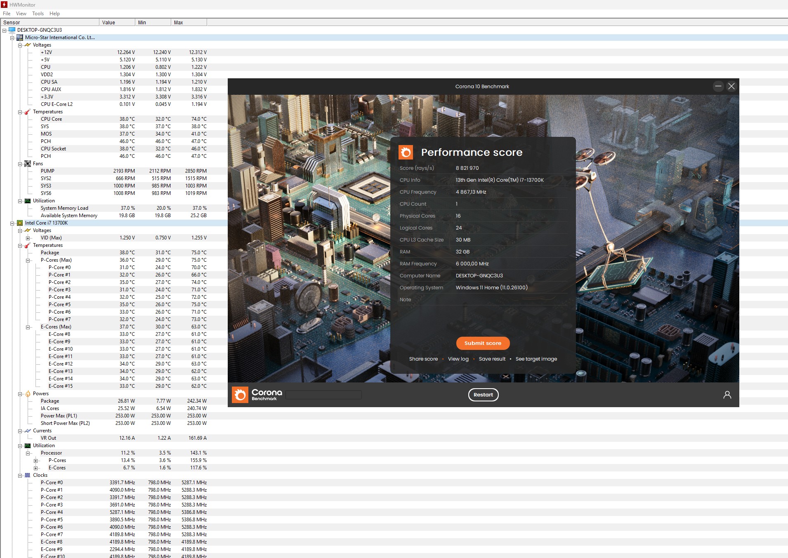Open the Help menu
Viewport: 788px width, 558px height.
54,14
